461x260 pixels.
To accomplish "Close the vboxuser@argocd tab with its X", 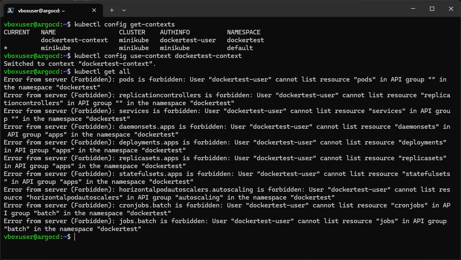I will [x=94, y=10].
